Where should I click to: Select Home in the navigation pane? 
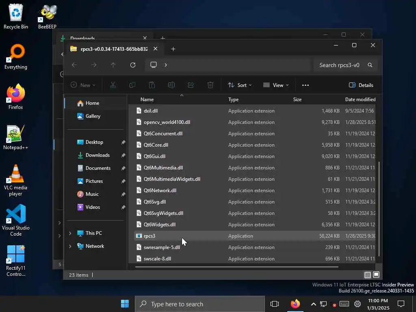[95, 103]
